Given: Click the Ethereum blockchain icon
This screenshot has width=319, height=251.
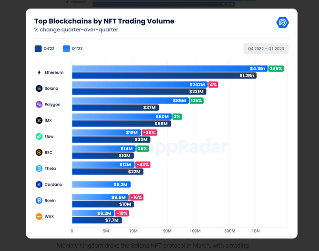Looking at the screenshot, I should (x=39, y=72).
